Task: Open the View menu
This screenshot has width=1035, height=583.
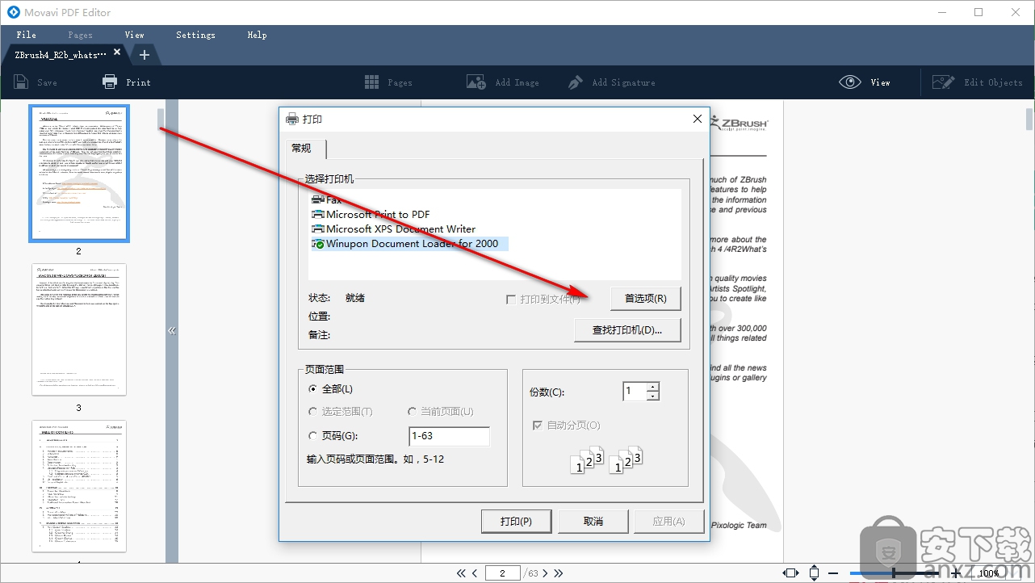Action: pyautogui.click(x=135, y=35)
